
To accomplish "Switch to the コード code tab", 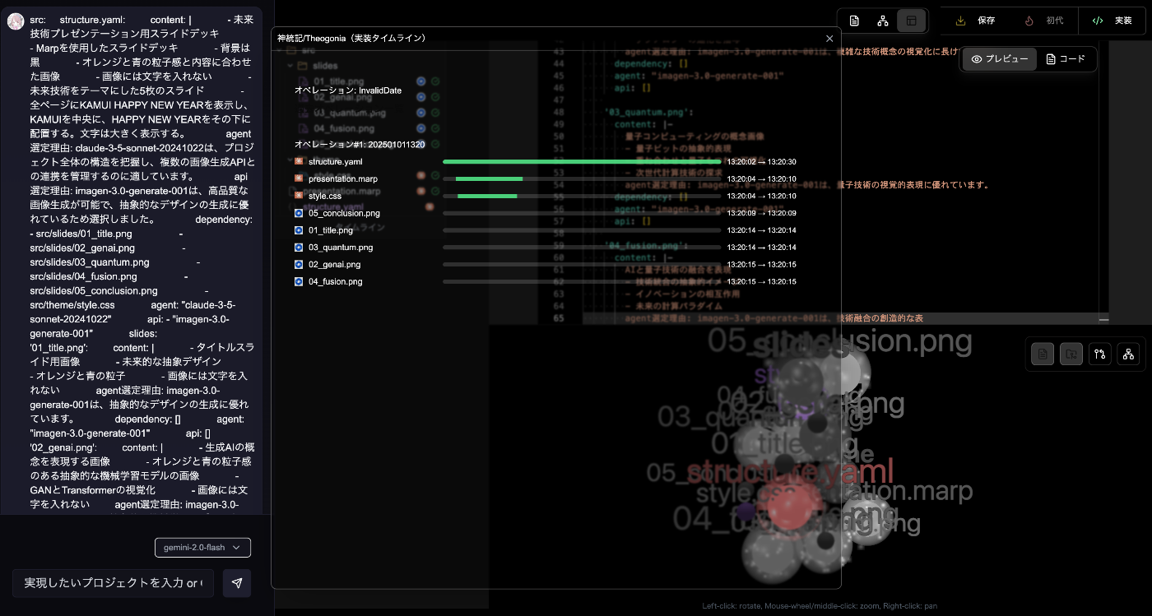I will pyautogui.click(x=1066, y=59).
